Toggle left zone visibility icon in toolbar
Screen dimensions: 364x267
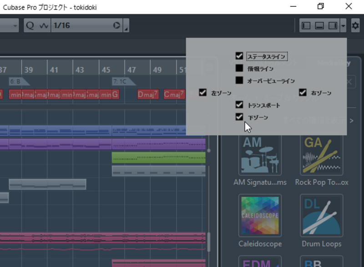(x=306, y=25)
